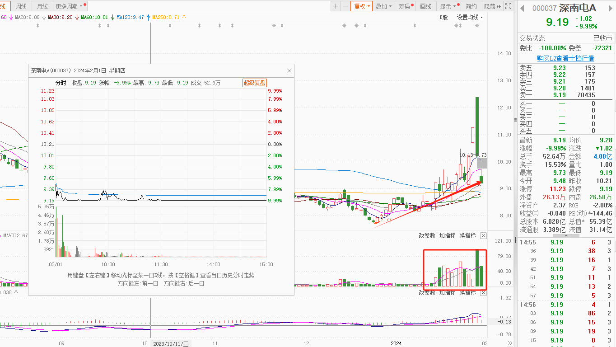
Task: Click the MA60:10.01 moving average label
Action: 94,17
